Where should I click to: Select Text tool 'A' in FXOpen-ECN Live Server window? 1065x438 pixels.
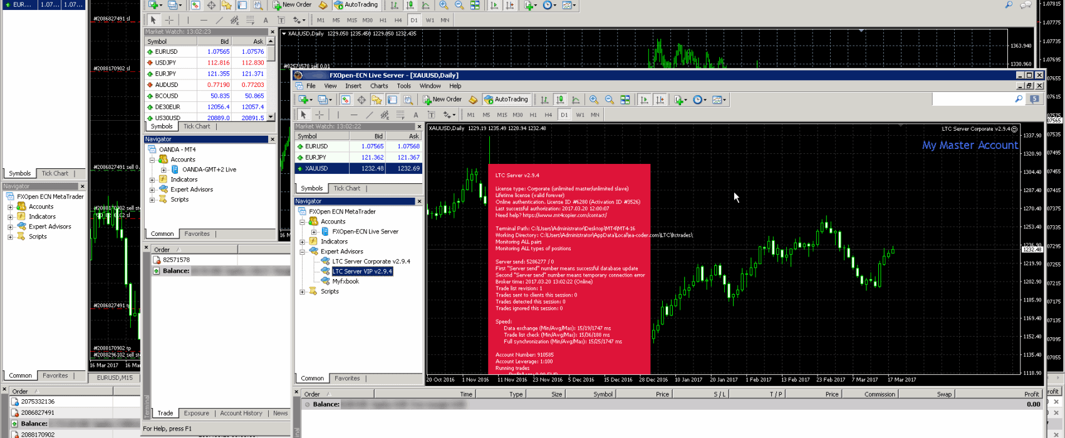416,115
